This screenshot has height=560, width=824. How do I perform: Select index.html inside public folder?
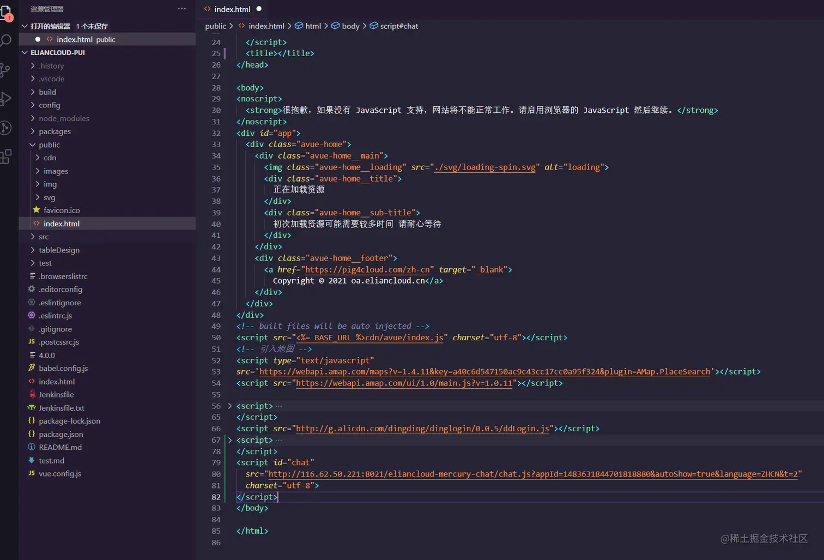pos(62,224)
